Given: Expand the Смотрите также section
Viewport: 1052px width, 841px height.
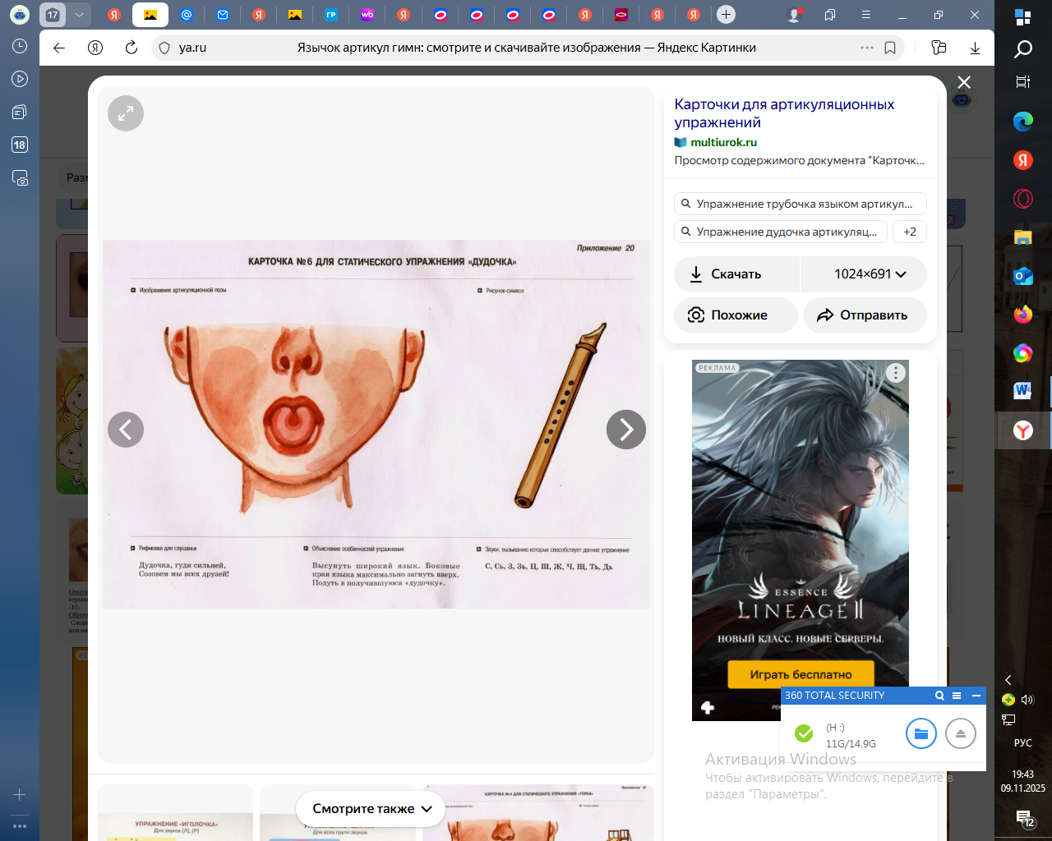Looking at the screenshot, I should pyautogui.click(x=371, y=809).
